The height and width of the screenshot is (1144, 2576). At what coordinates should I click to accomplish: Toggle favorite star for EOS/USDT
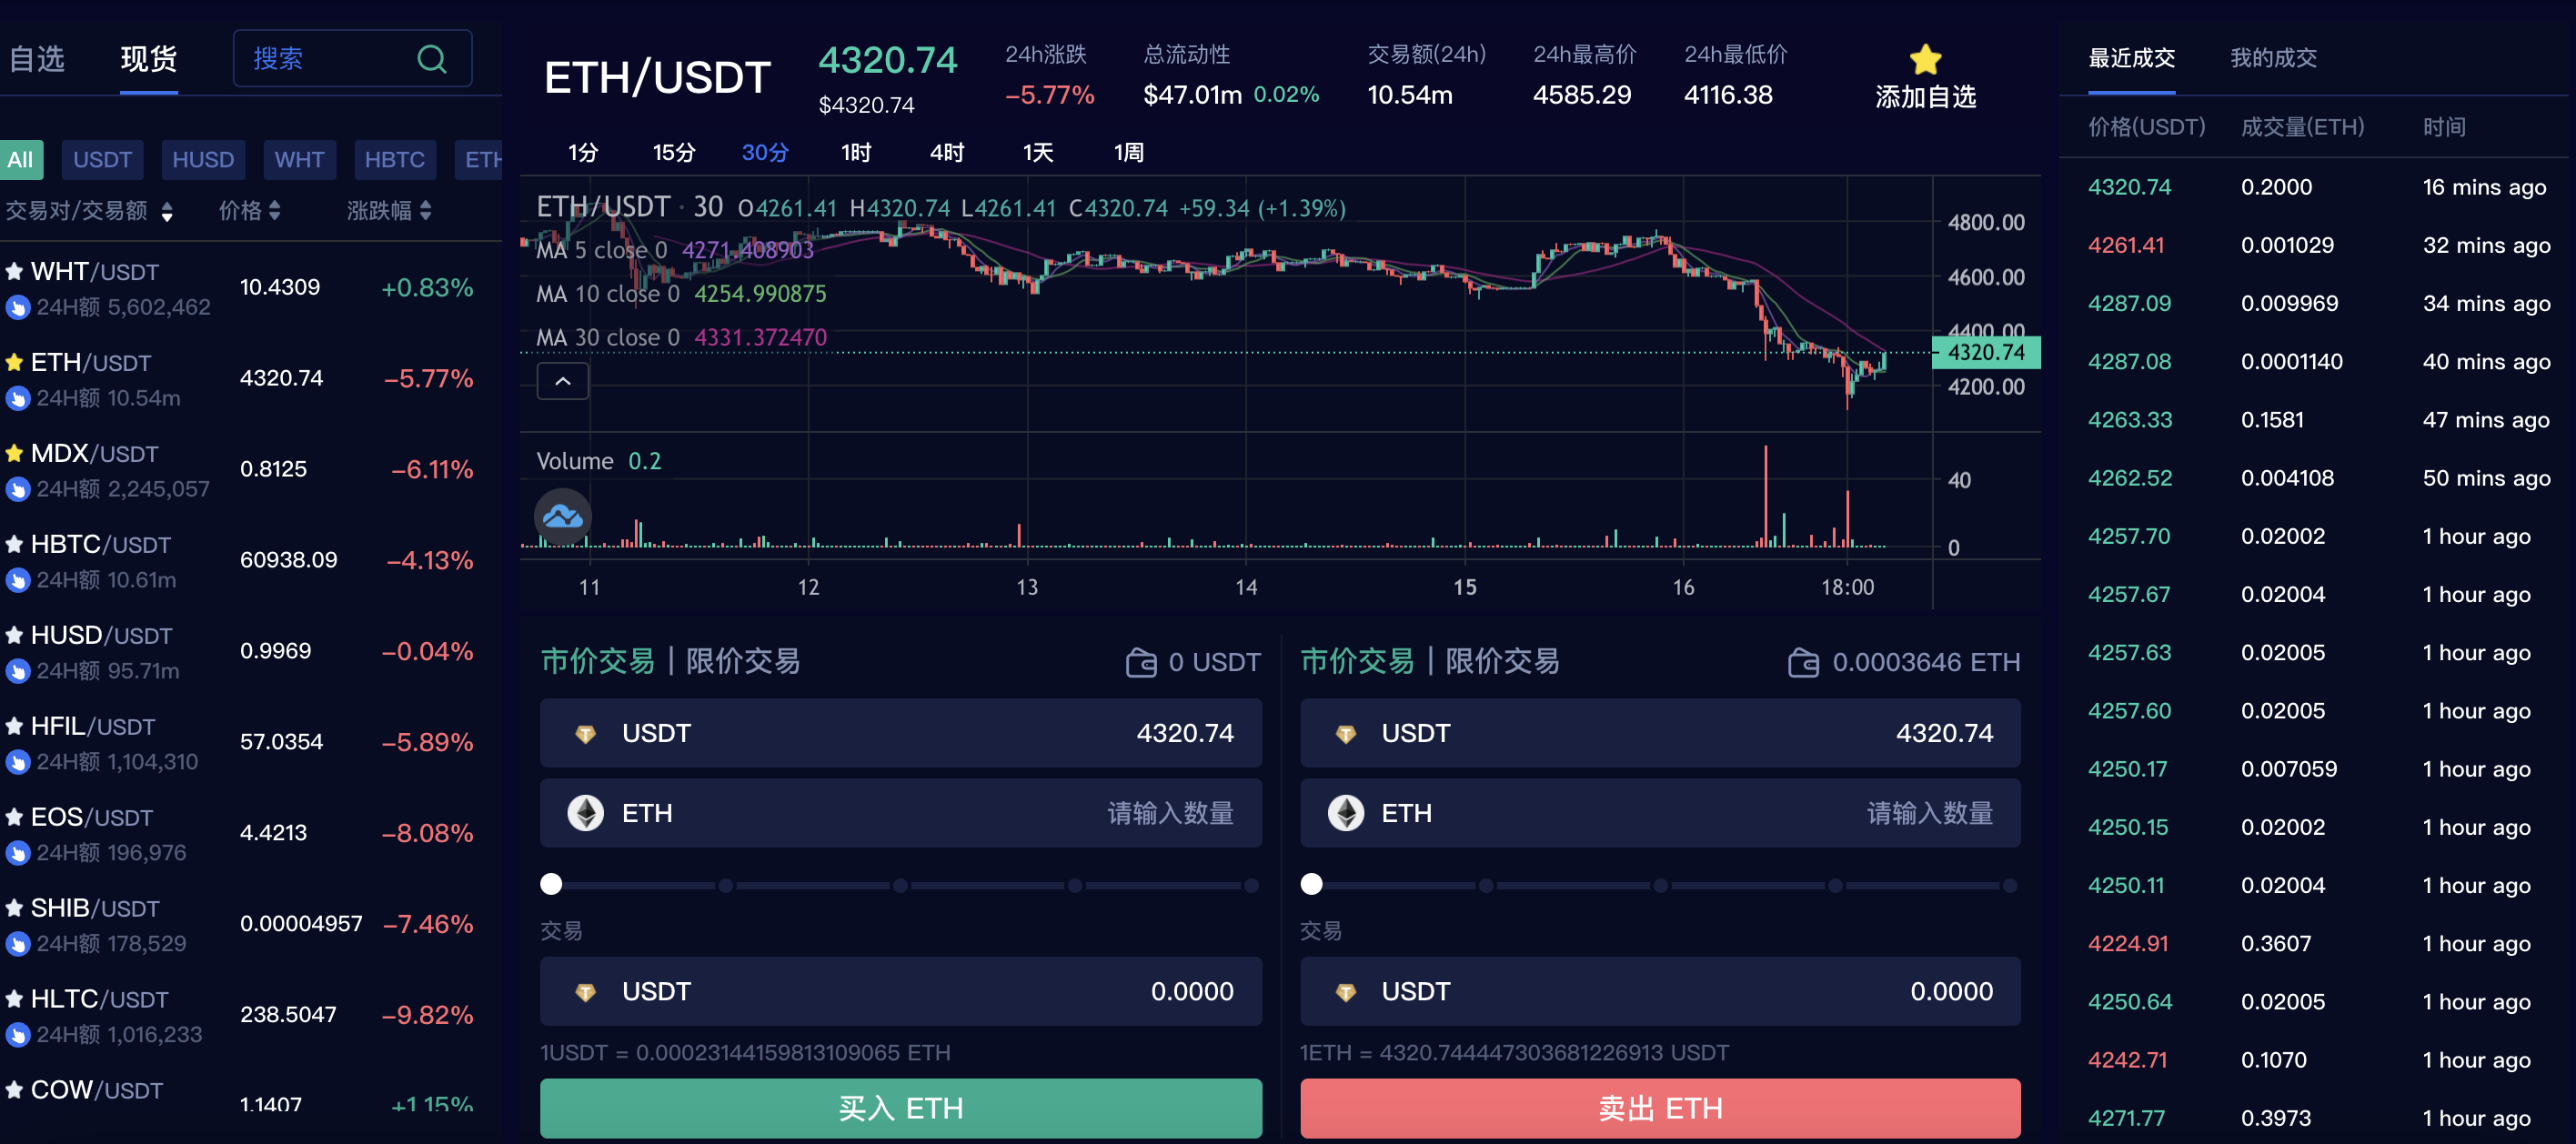click(14, 817)
